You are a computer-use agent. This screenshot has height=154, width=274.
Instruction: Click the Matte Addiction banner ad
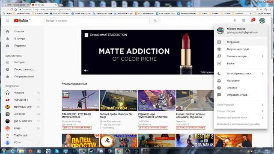pos(147,52)
